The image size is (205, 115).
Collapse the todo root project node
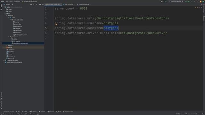[x=4, y=7]
